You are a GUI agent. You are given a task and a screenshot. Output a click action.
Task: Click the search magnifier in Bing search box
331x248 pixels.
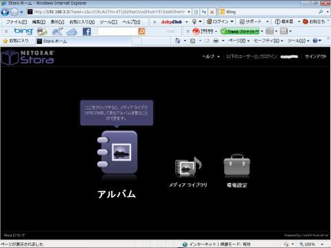pos(321,12)
